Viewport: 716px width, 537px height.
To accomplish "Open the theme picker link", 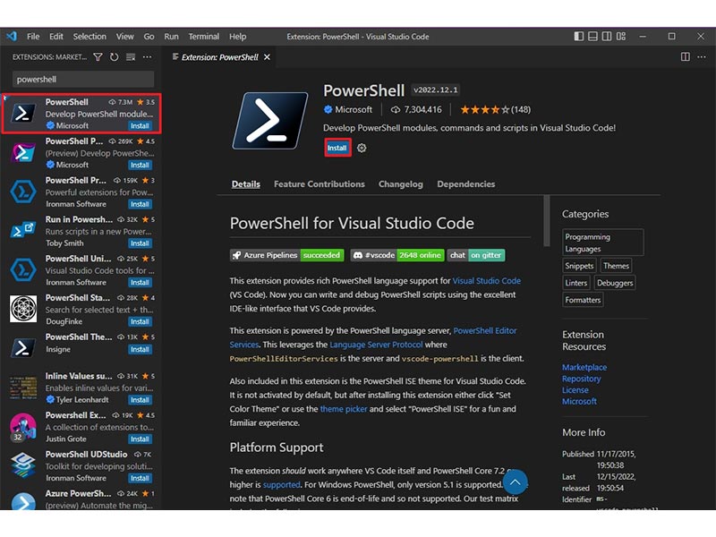I will 344,409.
